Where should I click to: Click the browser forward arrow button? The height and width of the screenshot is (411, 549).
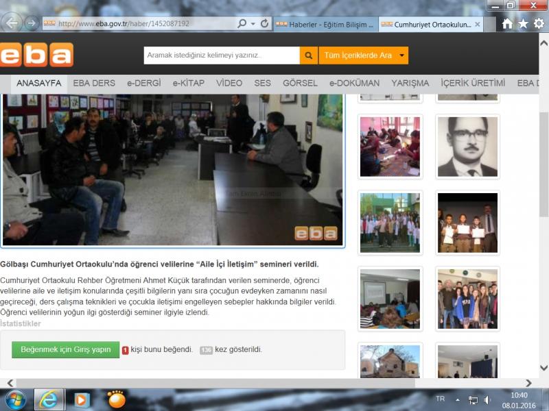pyautogui.click(x=31, y=23)
